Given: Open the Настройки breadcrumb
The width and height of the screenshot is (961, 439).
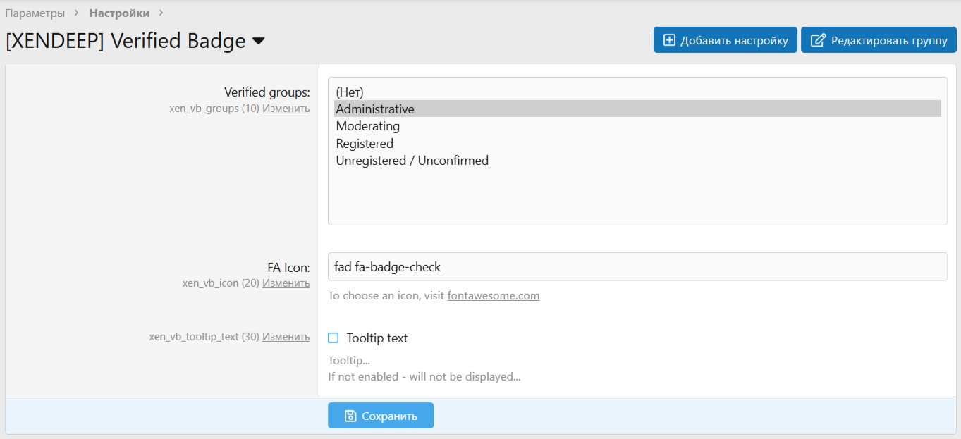Looking at the screenshot, I should 119,13.
